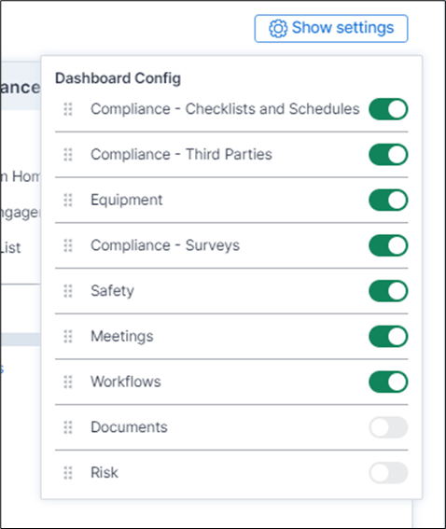Click the grip icon next to Compliance - Surveys
The height and width of the screenshot is (529, 446).
68,245
